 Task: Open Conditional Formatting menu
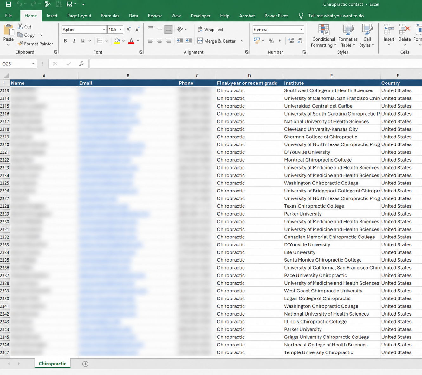click(323, 36)
